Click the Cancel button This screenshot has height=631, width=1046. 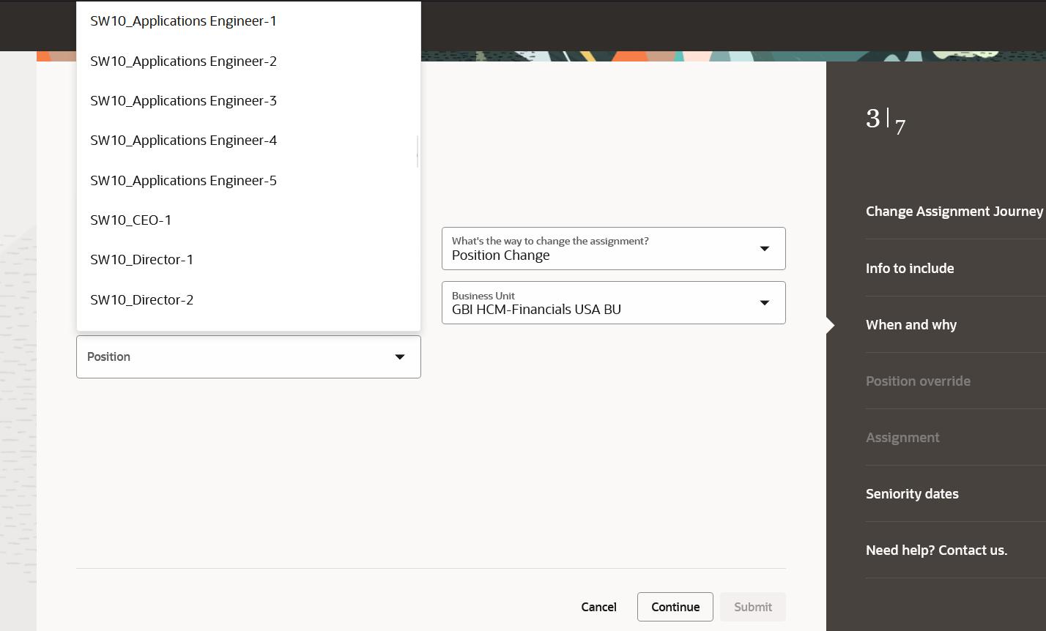[598, 607]
